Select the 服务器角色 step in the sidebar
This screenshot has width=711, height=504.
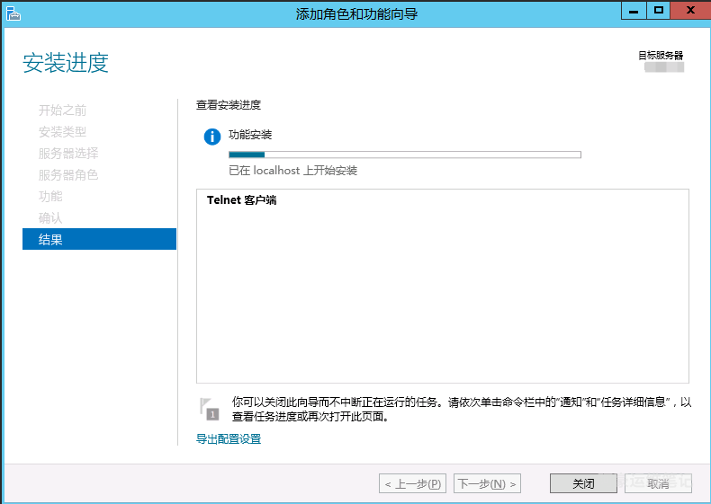coord(68,175)
